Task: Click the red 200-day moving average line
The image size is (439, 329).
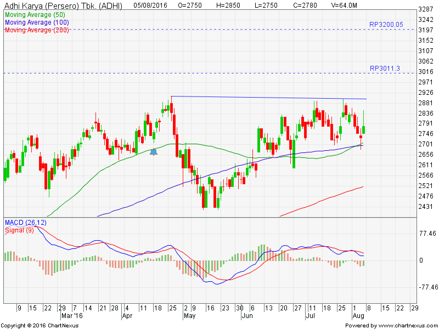Action: [x=322, y=201]
